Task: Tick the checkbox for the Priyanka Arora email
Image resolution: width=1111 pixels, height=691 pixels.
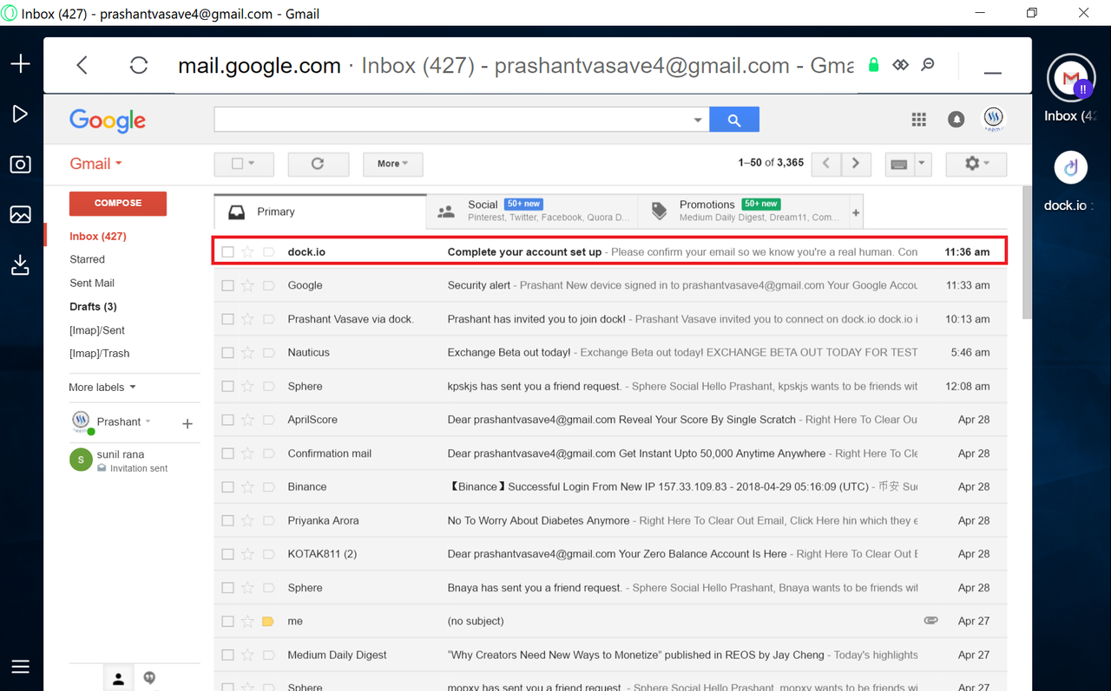Action: coord(227,521)
